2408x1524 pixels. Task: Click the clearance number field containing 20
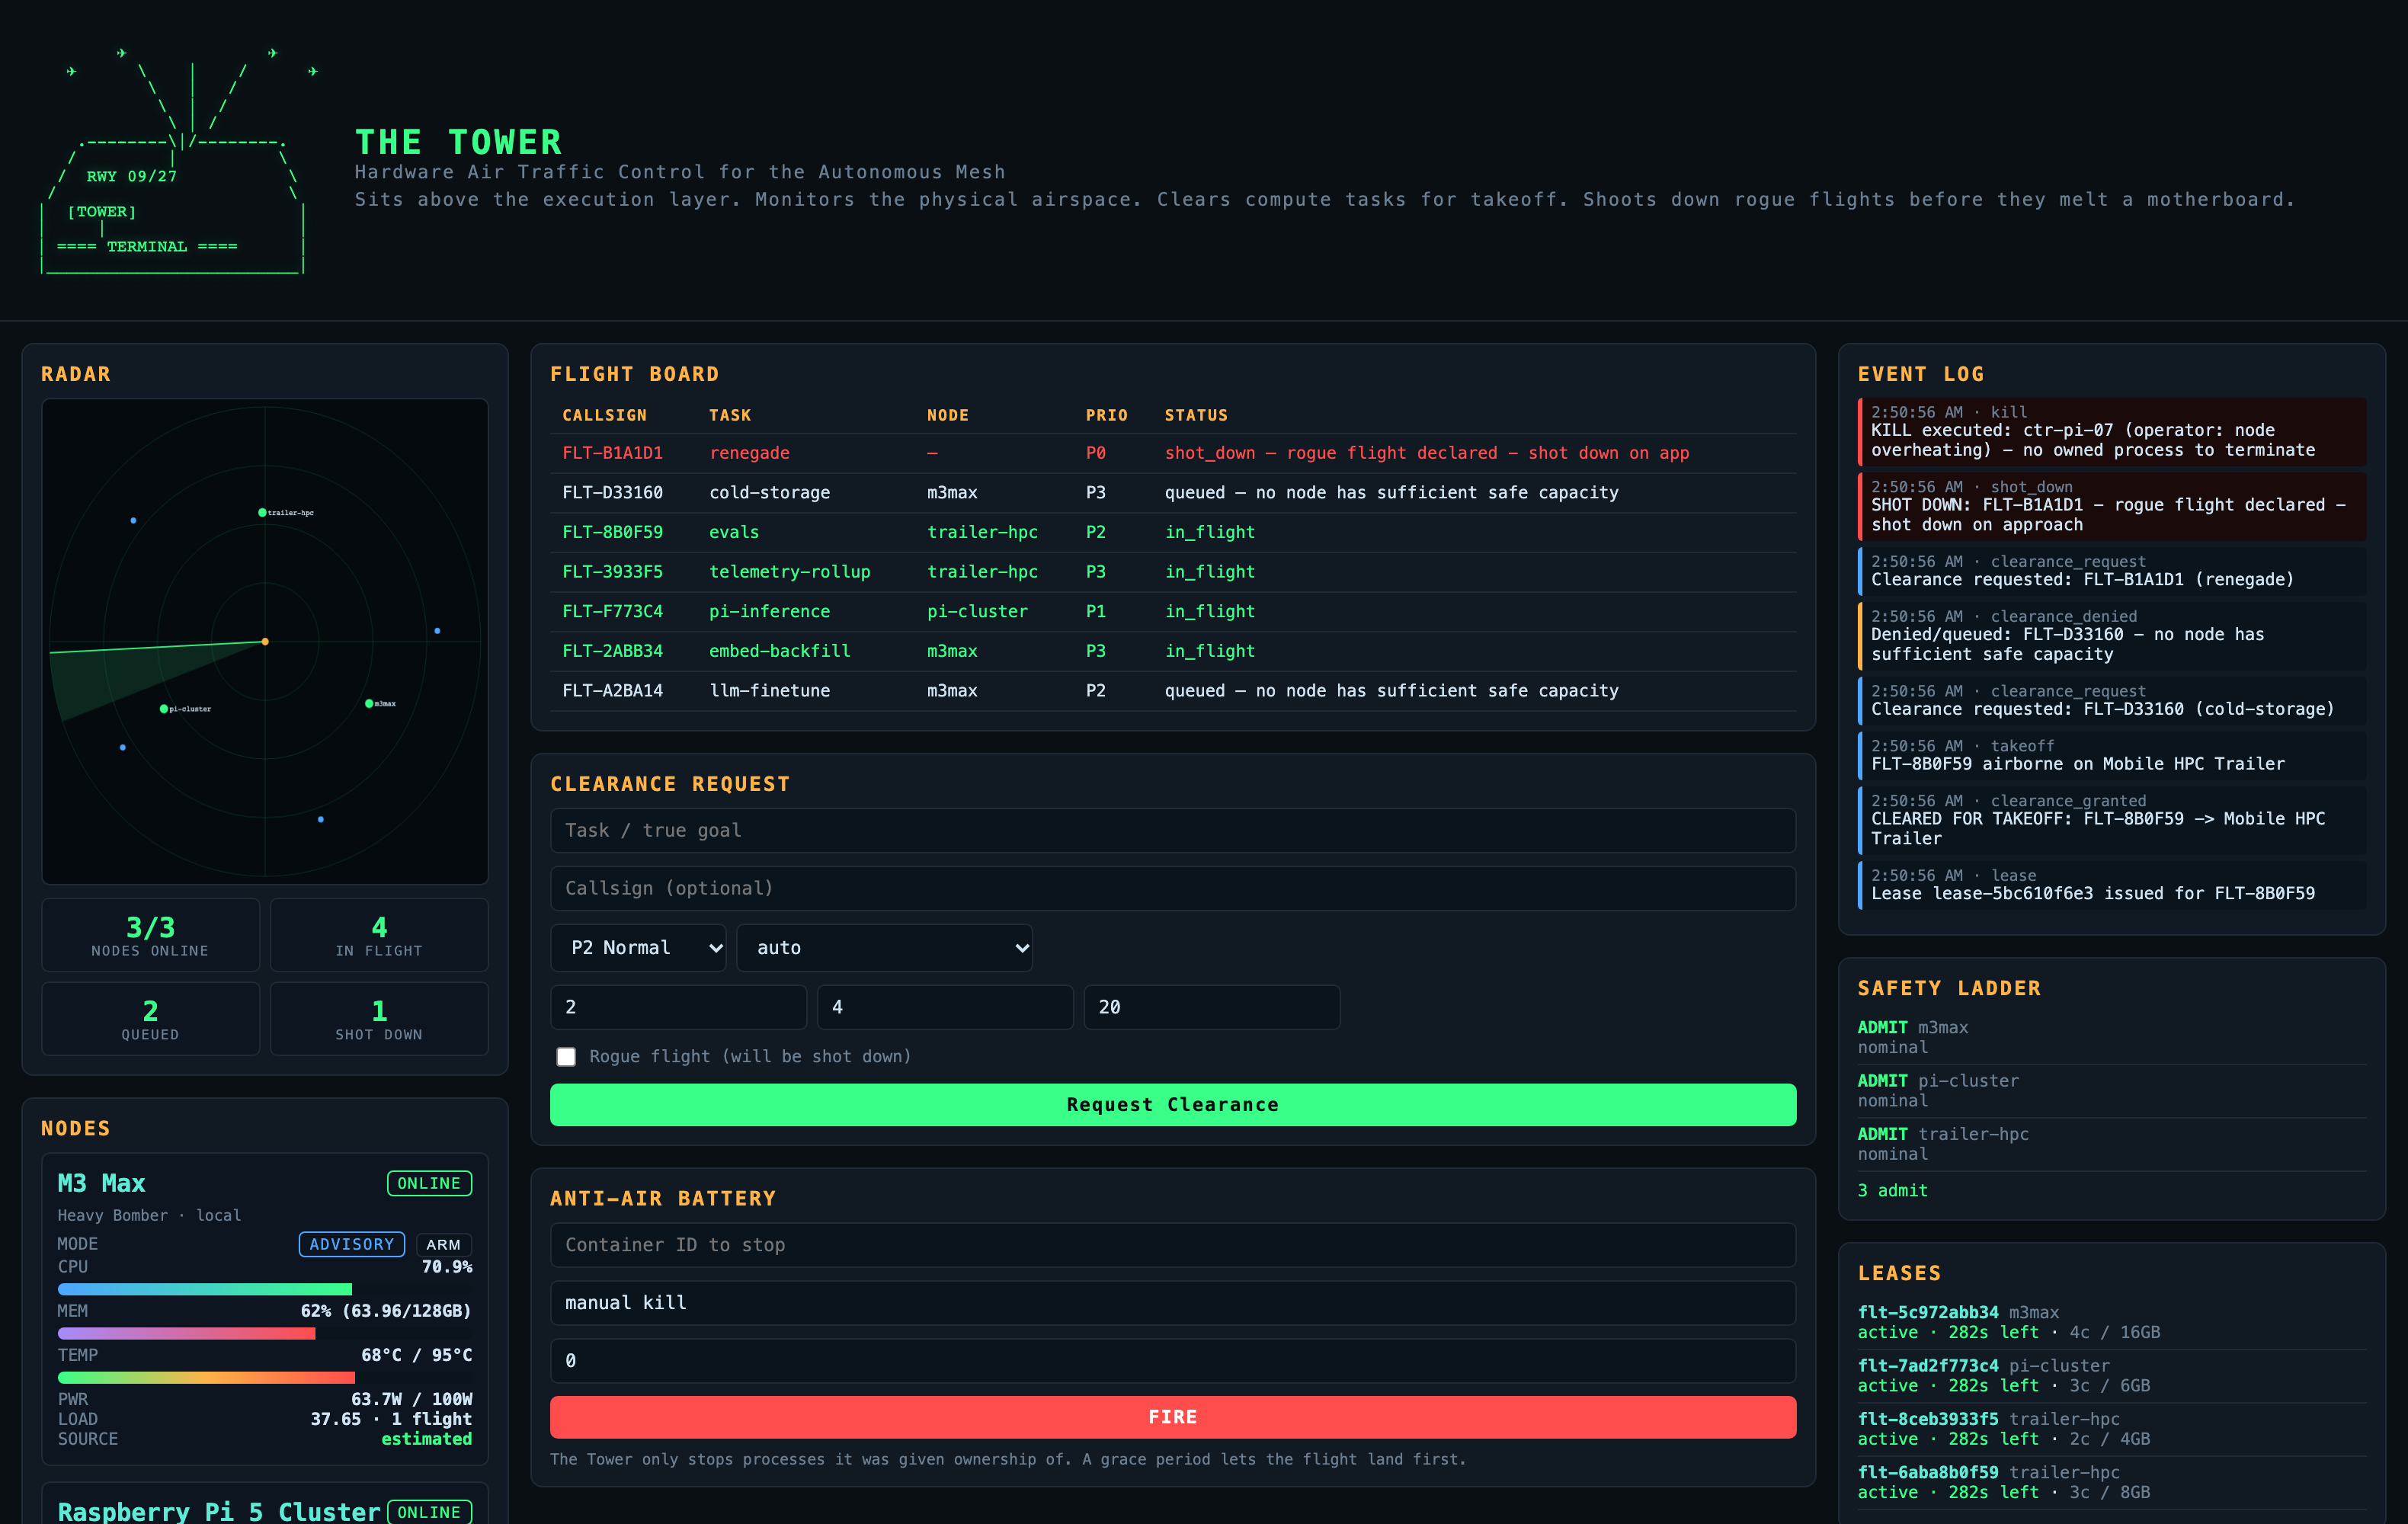1212,1007
